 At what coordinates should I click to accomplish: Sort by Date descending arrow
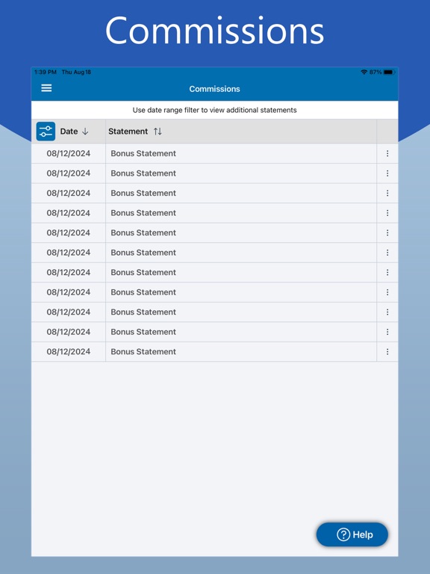point(85,132)
